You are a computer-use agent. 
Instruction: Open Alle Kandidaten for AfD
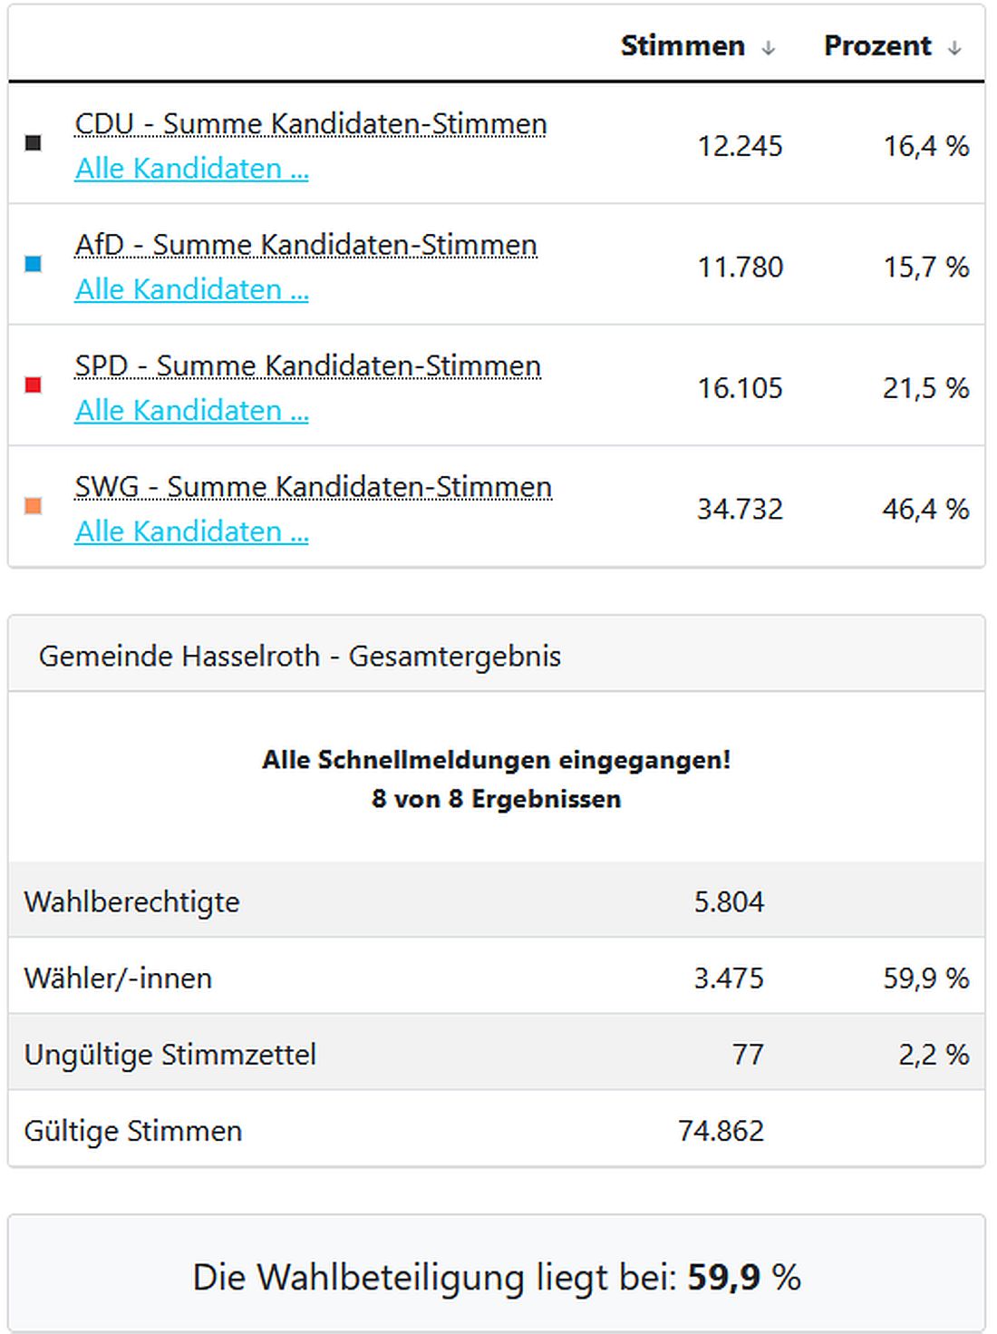click(191, 290)
